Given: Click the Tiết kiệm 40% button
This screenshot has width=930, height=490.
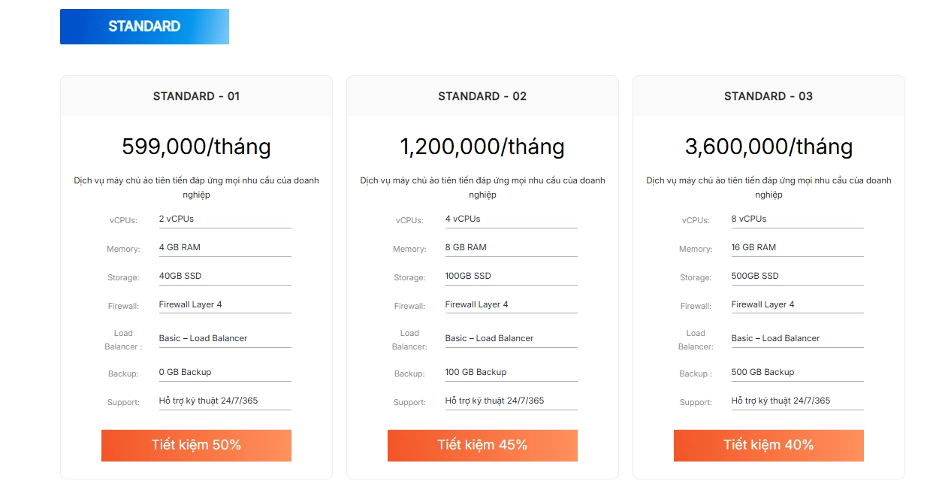Looking at the screenshot, I should [x=768, y=445].
